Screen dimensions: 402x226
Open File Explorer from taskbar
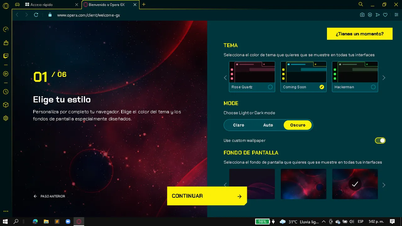click(x=46, y=221)
